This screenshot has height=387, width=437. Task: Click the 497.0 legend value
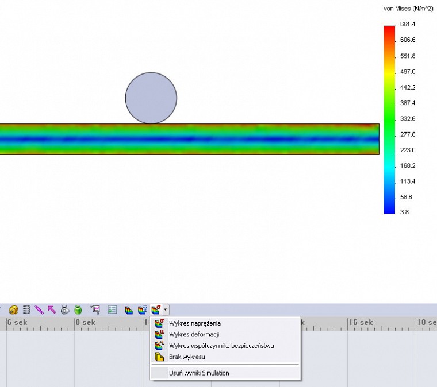pos(408,72)
